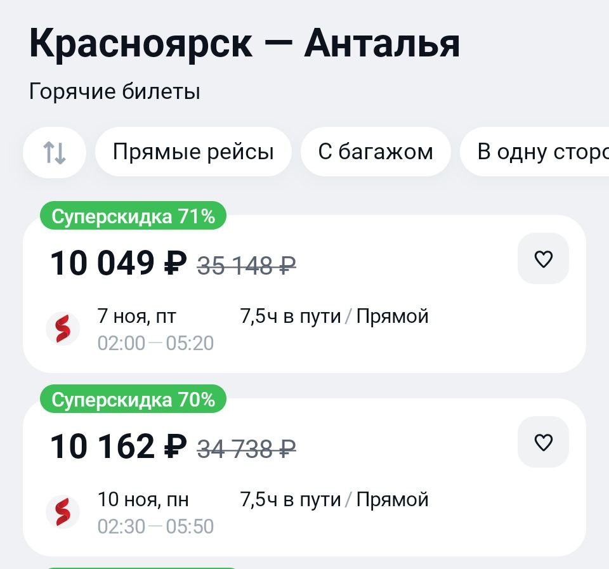This screenshot has width=609, height=569.
Task: Tap the Суперскидка 70% badge
Action: point(133,400)
